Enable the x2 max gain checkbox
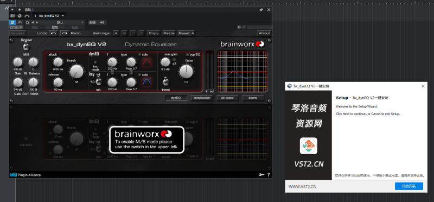This screenshot has width=434, height=202. coord(174,60)
